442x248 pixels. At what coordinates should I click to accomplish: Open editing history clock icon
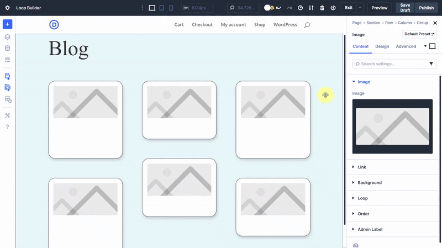tap(300, 8)
